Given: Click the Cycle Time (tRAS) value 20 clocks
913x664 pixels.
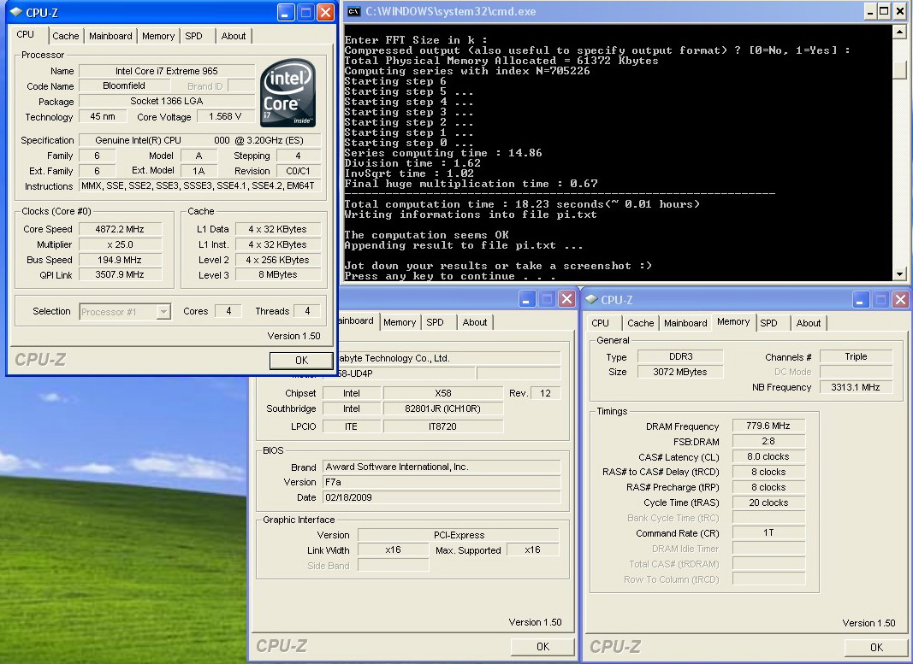Looking at the screenshot, I should coord(768,502).
